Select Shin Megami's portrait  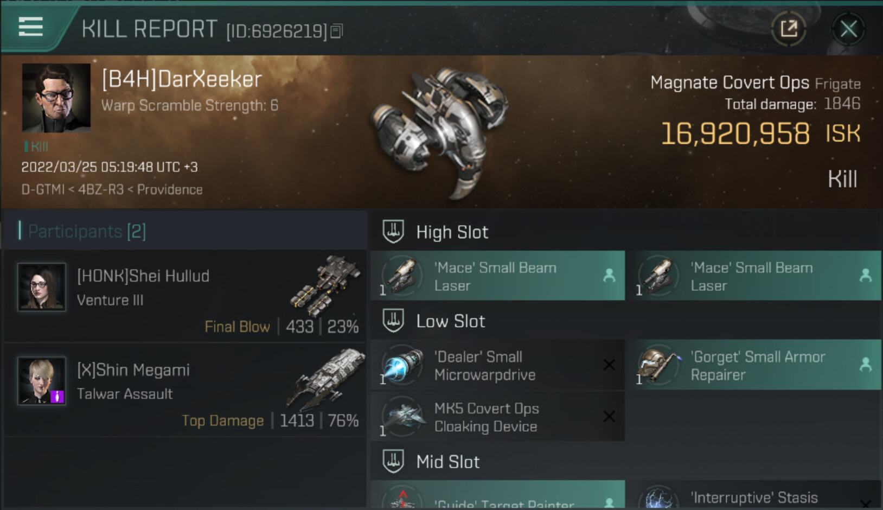[42, 381]
